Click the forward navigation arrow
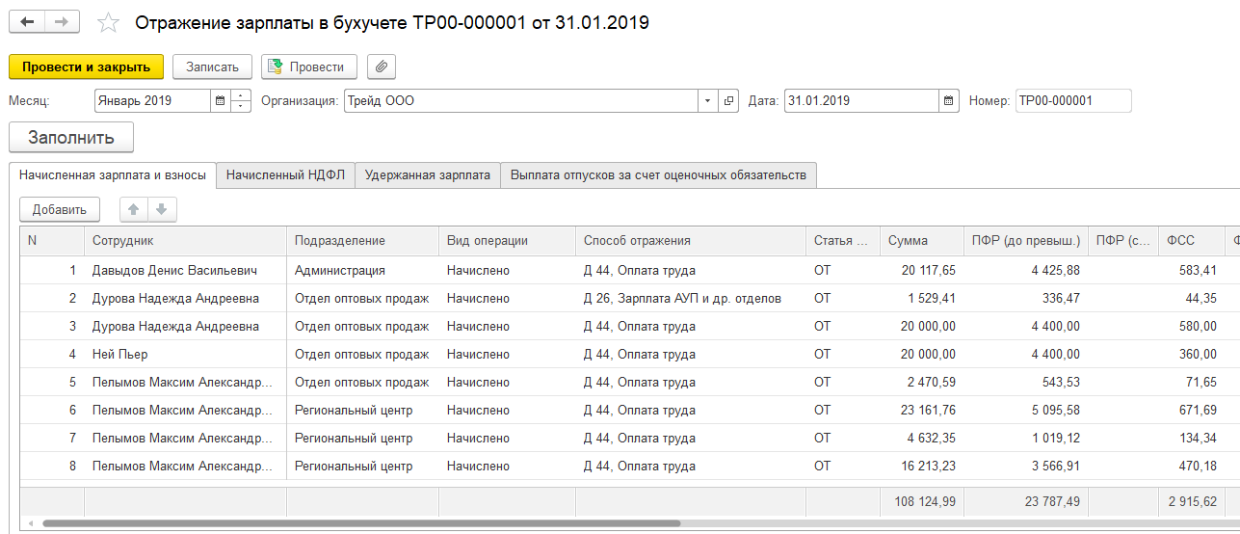 click(x=62, y=22)
